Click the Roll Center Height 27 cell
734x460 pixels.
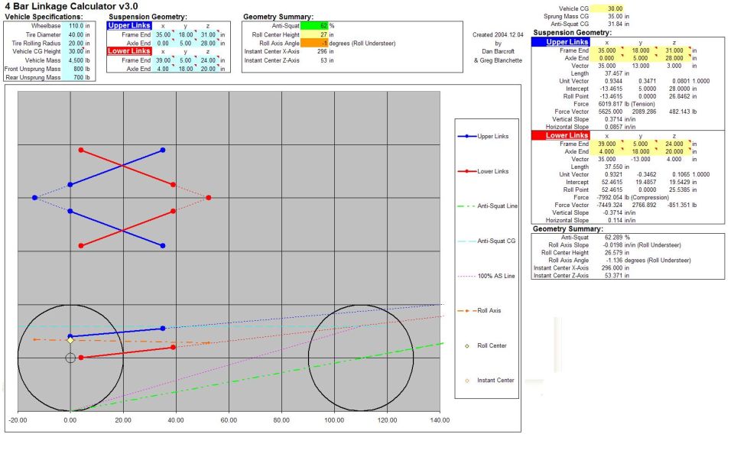click(314, 34)
